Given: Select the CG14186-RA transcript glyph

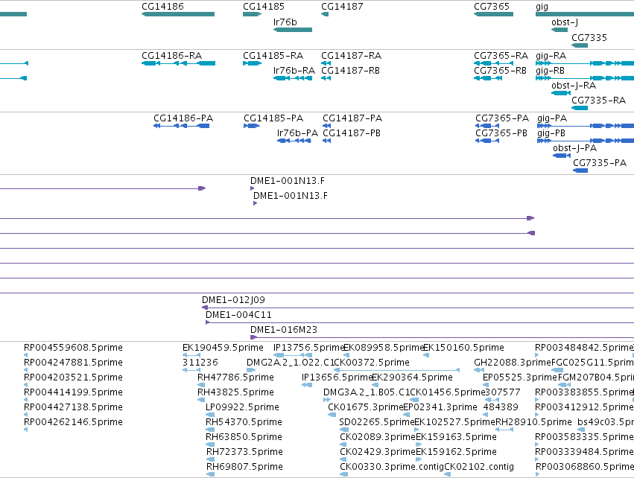Looking at the screenshot, I should [x=178, y=63].
